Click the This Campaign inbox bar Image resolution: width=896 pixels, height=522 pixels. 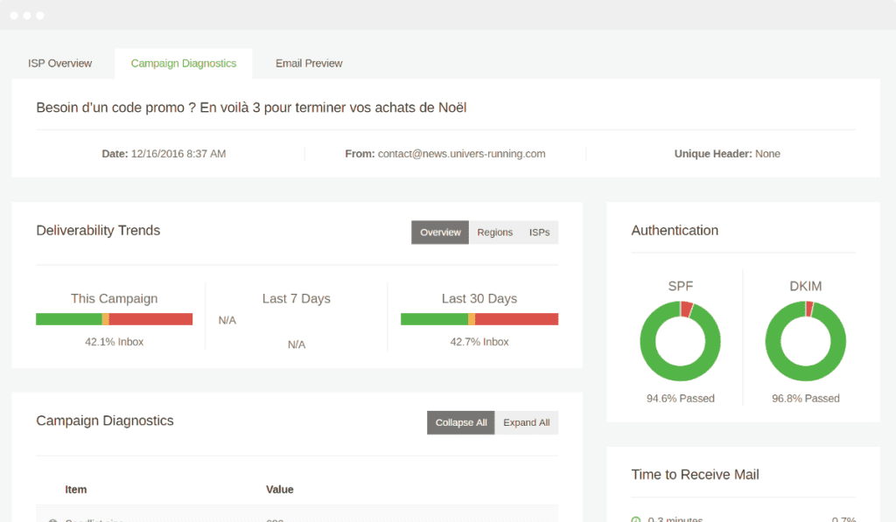pos(115,319)
